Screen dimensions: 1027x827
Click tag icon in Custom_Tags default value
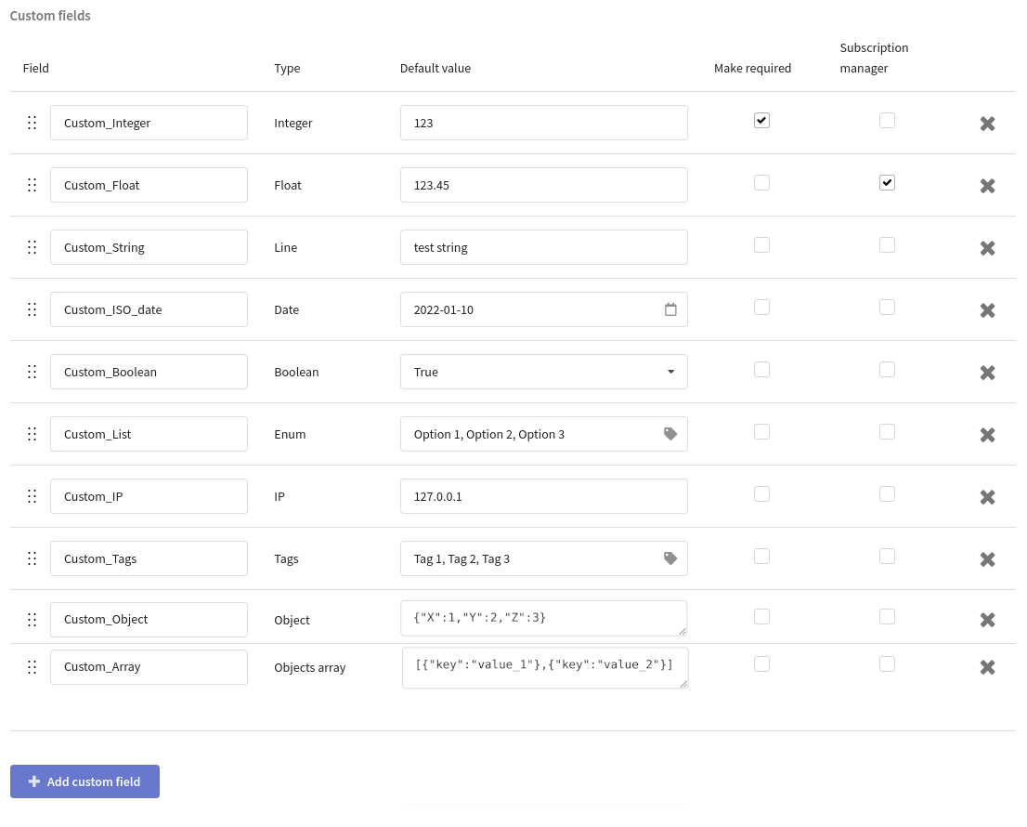click(x=670, y=558)
